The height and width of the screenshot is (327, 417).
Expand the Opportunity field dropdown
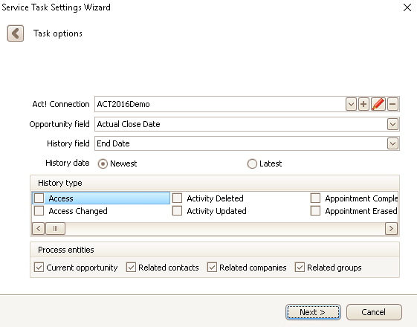pyautogui.click(x=392, y=124)
